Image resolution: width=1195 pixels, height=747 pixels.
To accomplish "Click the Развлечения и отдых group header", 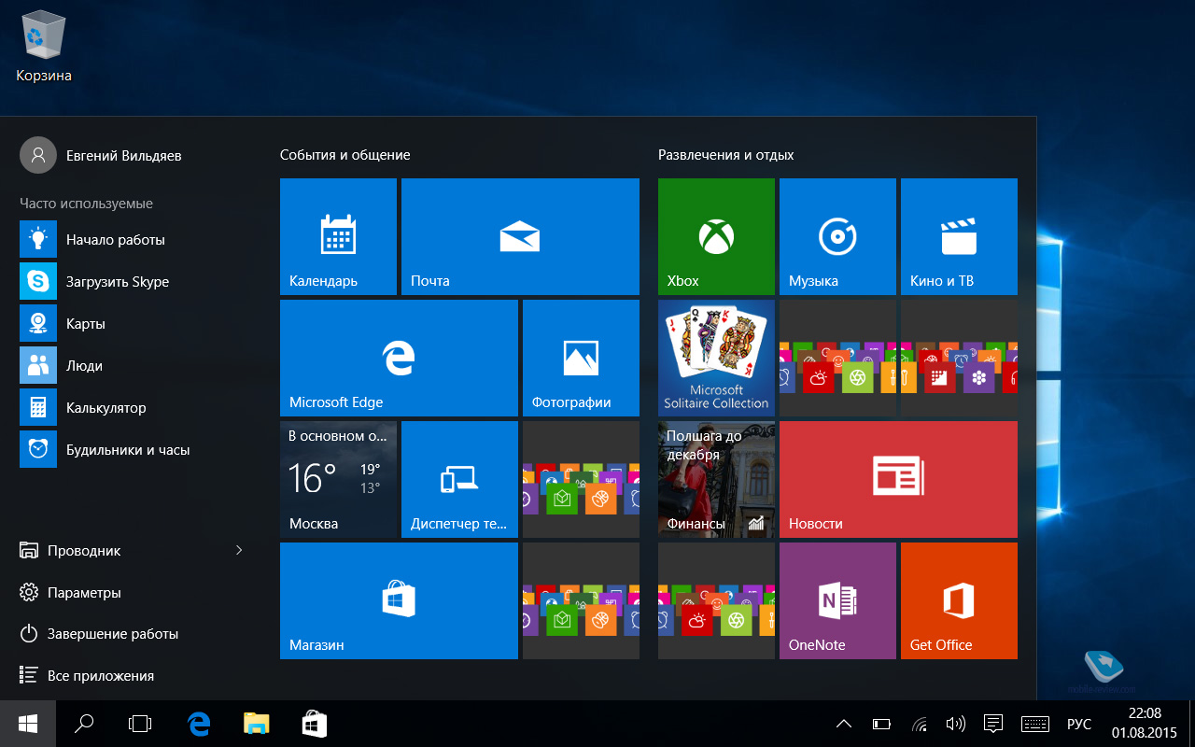I will click(x=726, y=155).
